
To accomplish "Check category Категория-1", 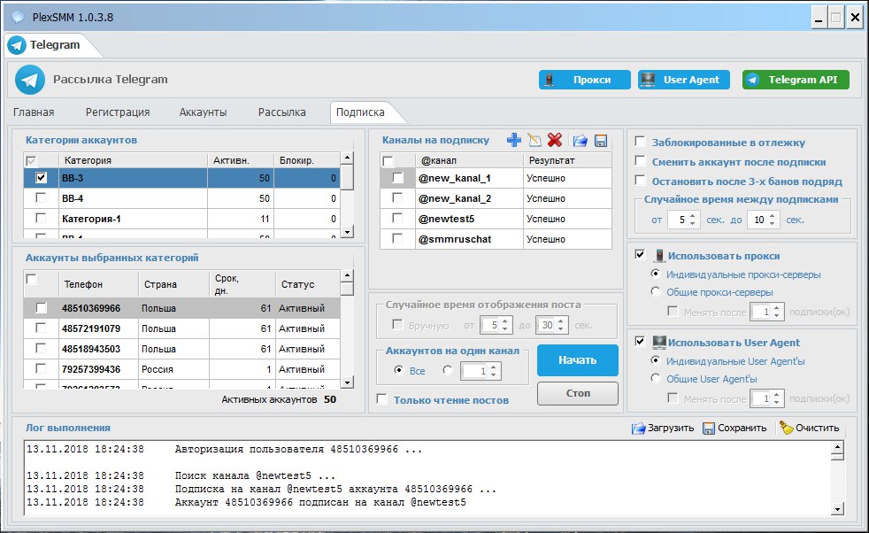I will (x=41, y=218).
